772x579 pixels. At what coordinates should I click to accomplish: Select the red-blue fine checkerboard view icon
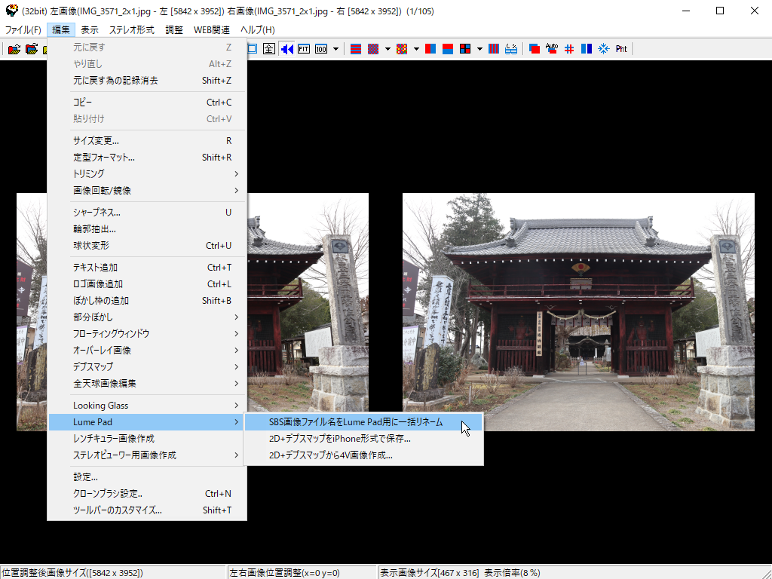(x=373, y=49)
